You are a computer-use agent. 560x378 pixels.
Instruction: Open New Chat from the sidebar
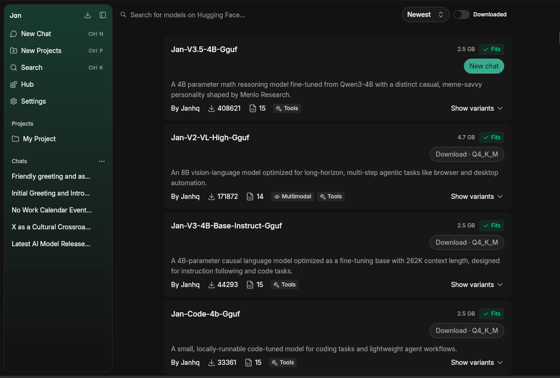(x=58, y=34)
